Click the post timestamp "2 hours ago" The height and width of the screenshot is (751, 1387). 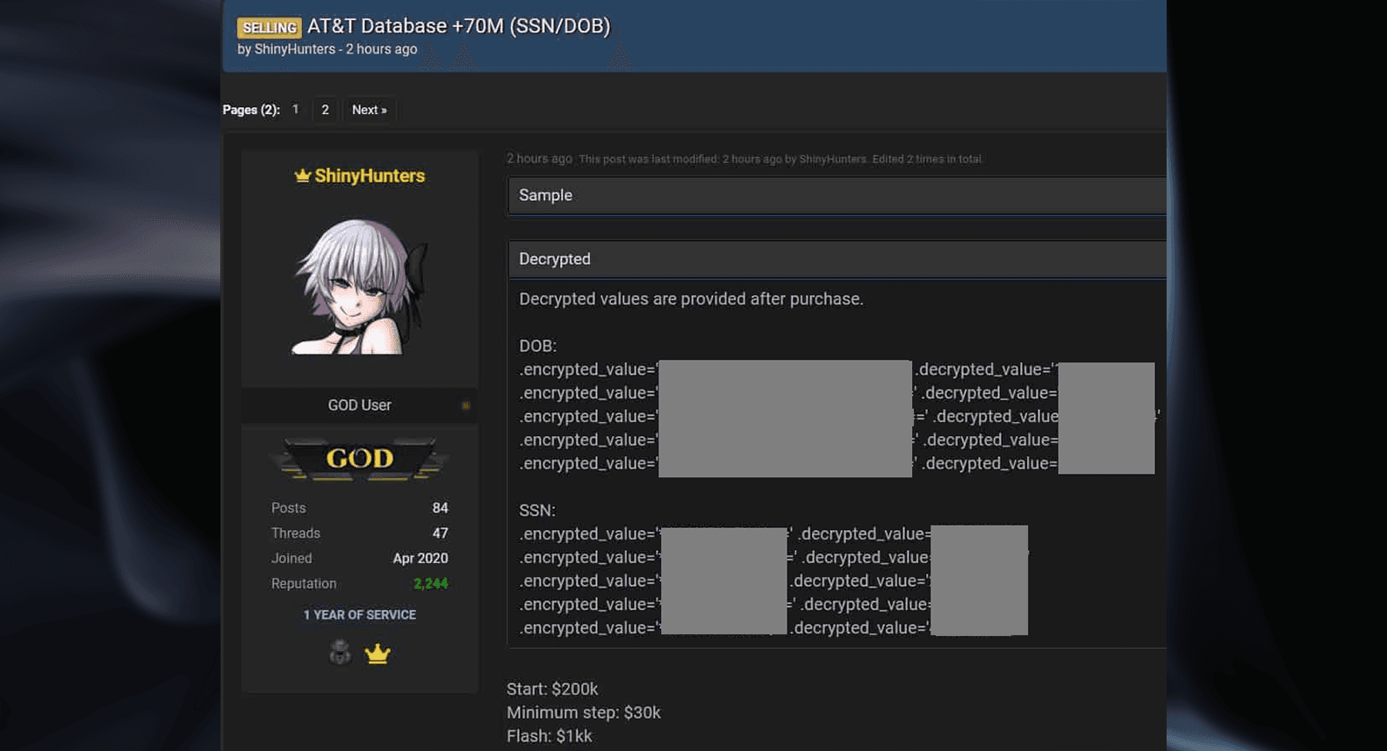(539, 159)
